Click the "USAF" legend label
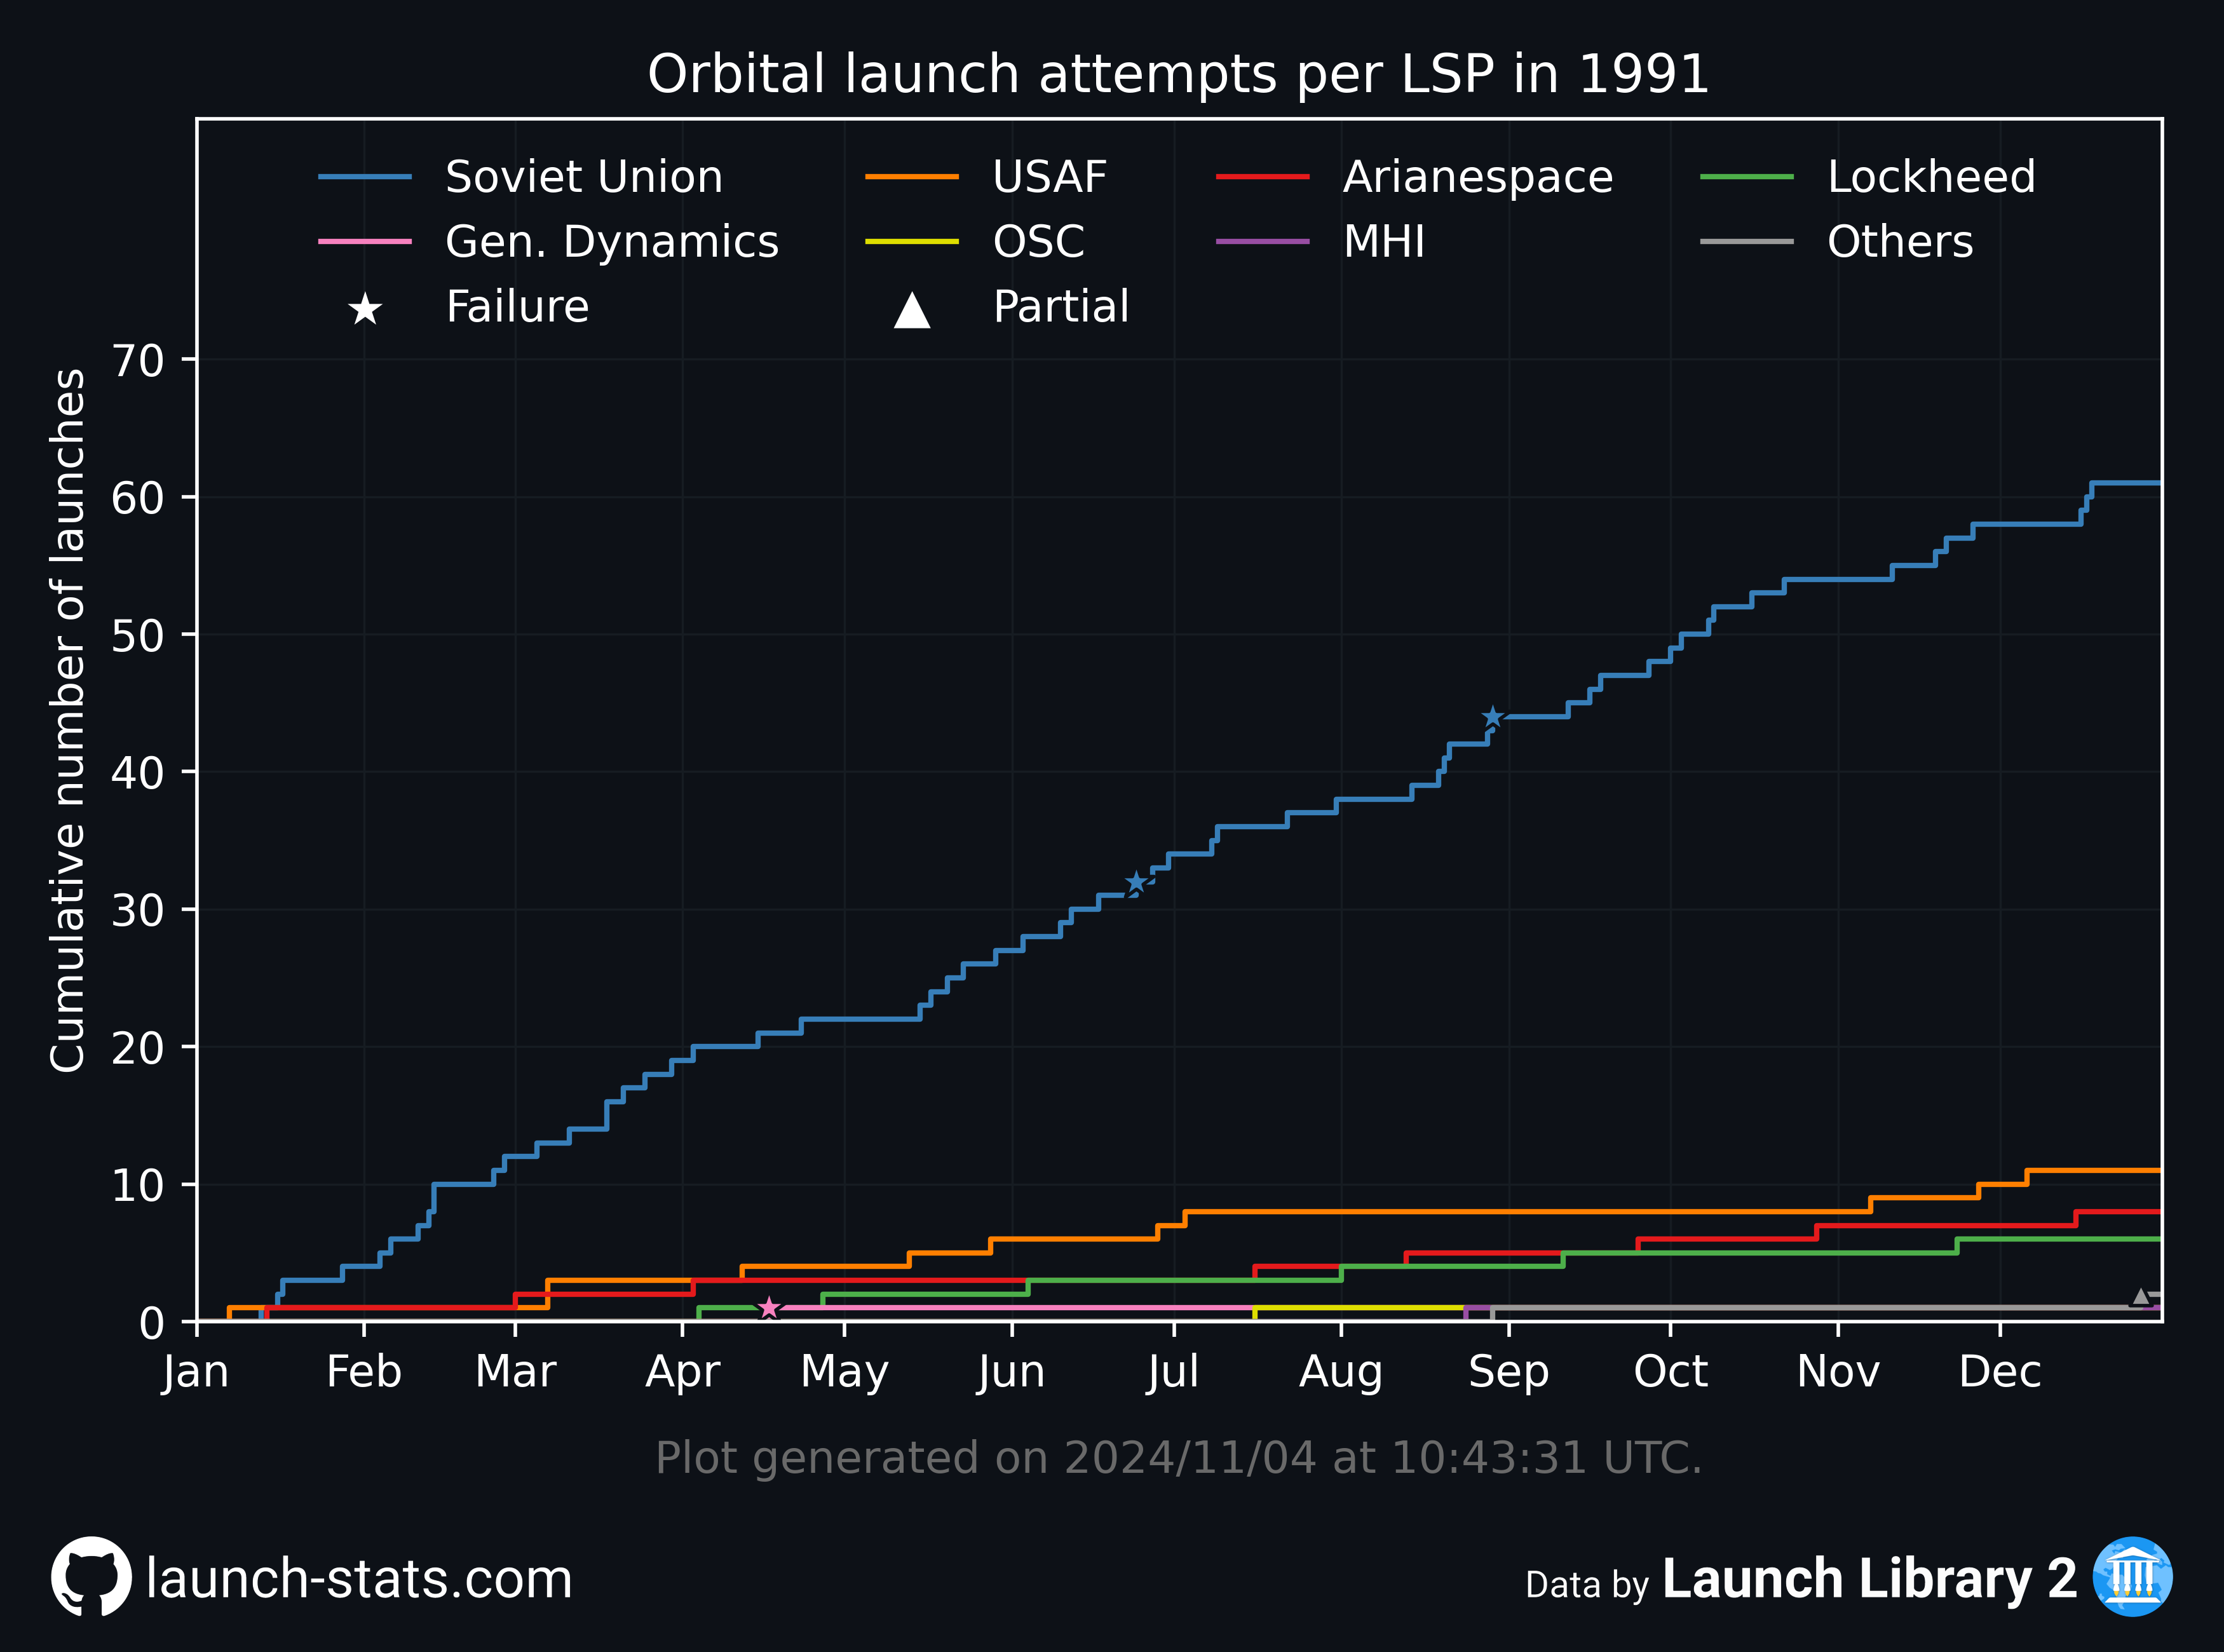 coord(1050,177)
